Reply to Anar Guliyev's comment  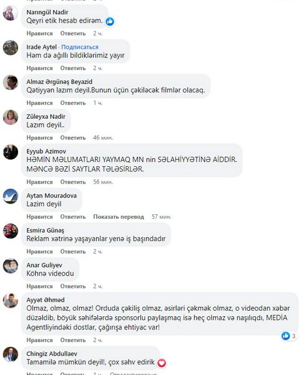point(73,286)
